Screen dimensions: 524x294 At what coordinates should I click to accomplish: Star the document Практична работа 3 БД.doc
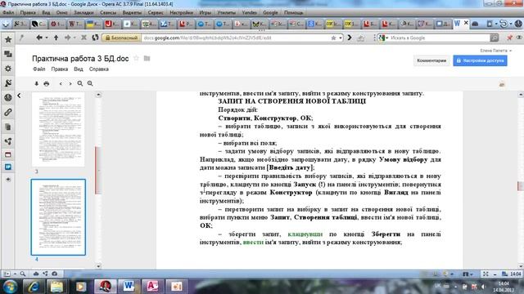pos(136,58)
